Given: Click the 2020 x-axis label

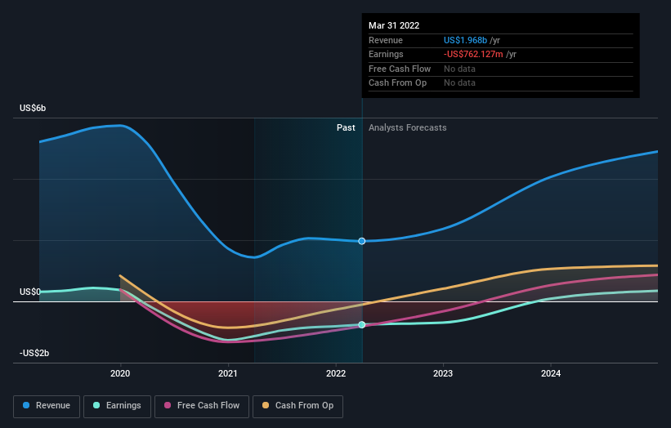Looking at the screenshot, I should (120, 373).
